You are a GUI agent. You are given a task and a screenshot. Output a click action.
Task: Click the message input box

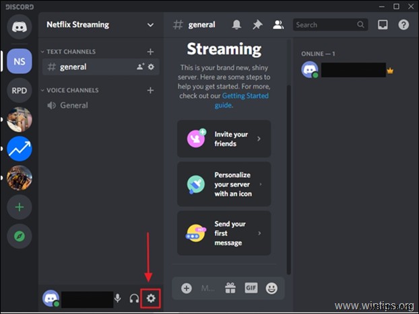pos(207,288)
